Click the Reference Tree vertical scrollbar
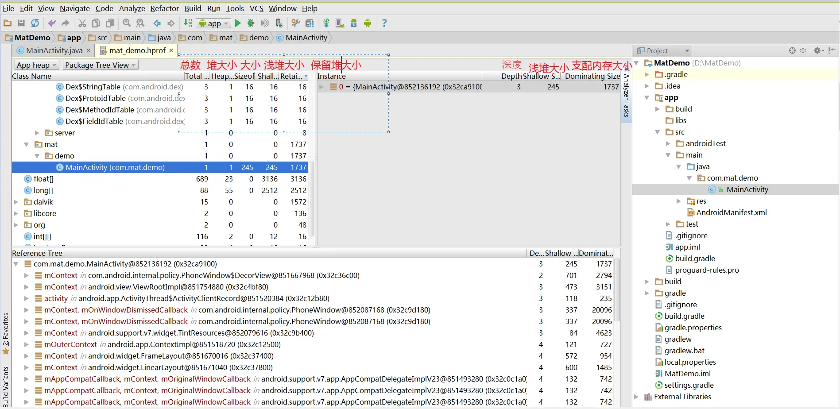Screen dimensions: 840x409 click(x=617, y=290)
